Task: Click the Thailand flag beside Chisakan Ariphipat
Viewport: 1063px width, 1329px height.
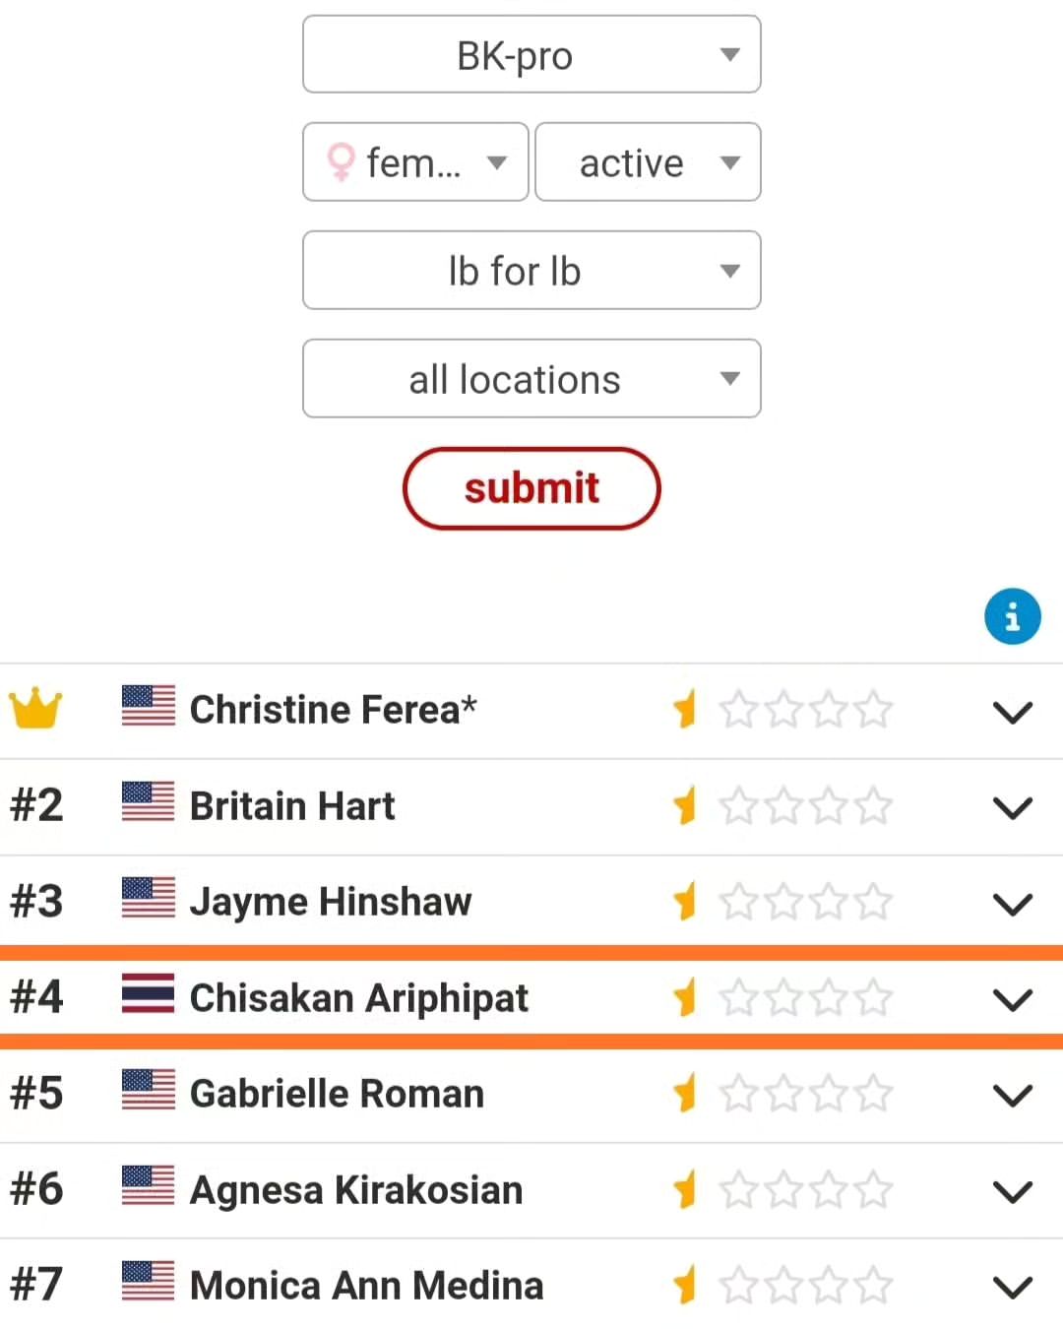Action: 148,994
